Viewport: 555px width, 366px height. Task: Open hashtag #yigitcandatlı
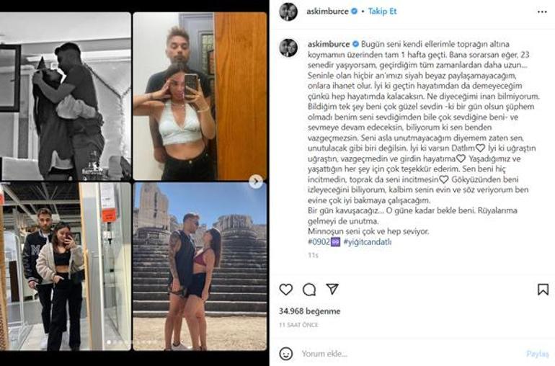click(x=368, y=242)
